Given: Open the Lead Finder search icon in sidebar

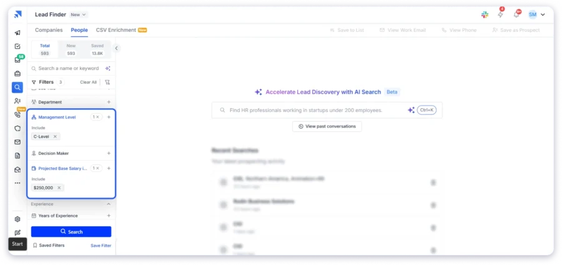Looking at the screenshot, I should tap(17, 87).
